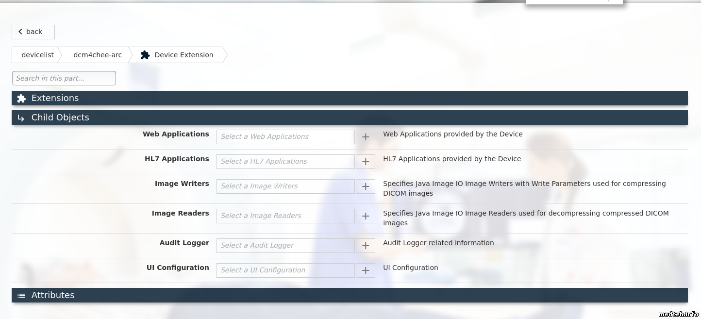Add a new HL7 Application with plus
The width and height of the screenshot is (701, 319).
click(366, 162)
